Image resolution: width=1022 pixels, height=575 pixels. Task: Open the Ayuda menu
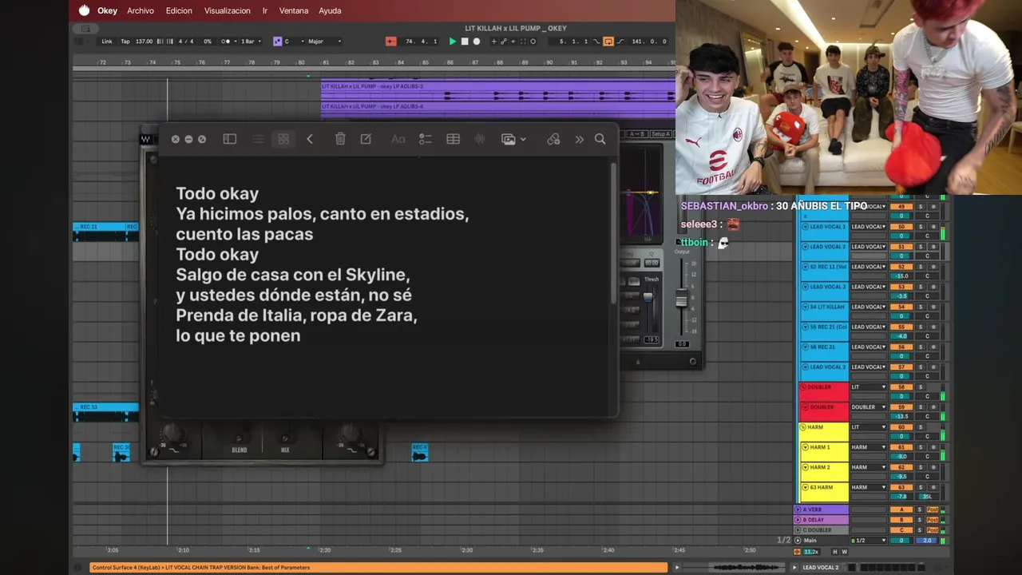[330, 10]
